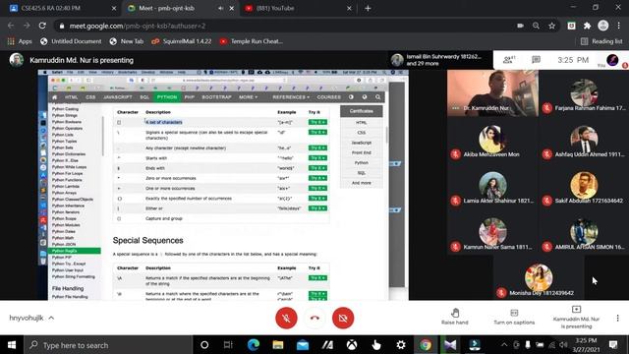Toggle the camera off button in Meet
The image size is (629, 354).
click(x=343, y=318)
